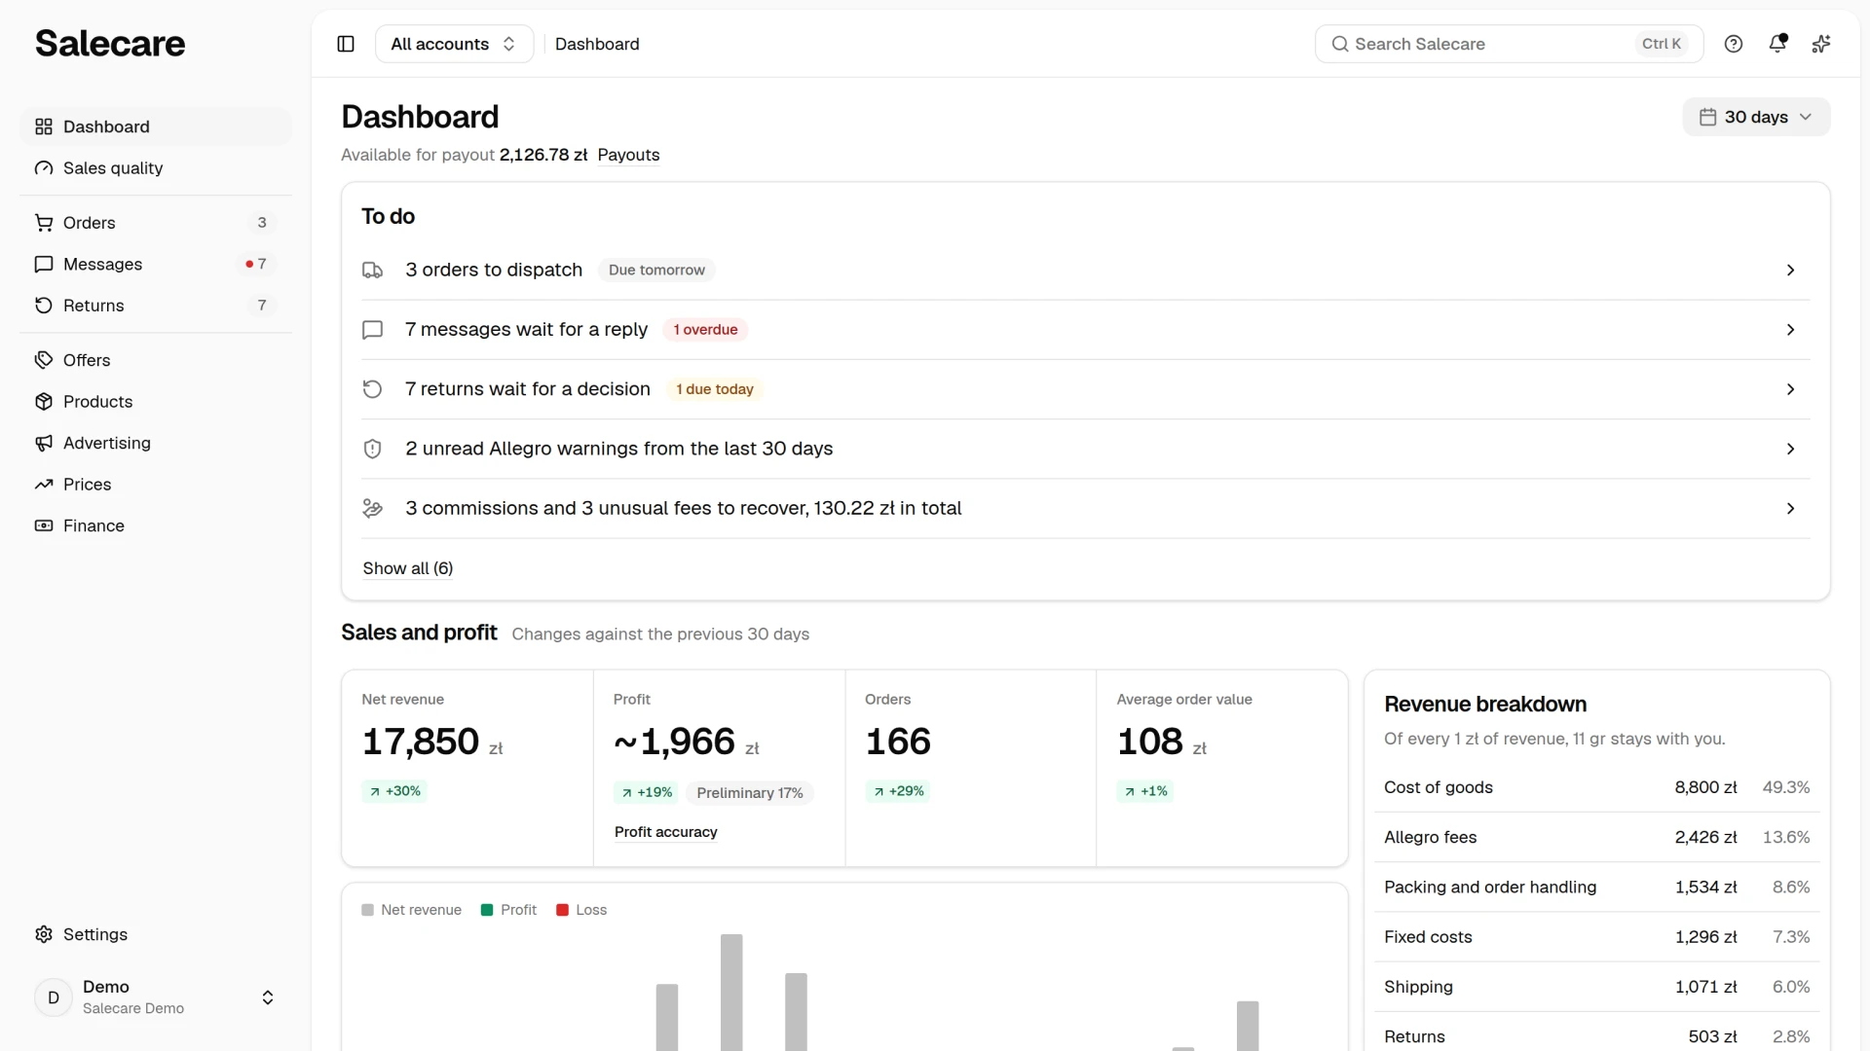The width and height of the screenshot is (1870, 1051).
Task: Click the hand-coins icon beside commissions to recover
Action: tap(372, 508)
